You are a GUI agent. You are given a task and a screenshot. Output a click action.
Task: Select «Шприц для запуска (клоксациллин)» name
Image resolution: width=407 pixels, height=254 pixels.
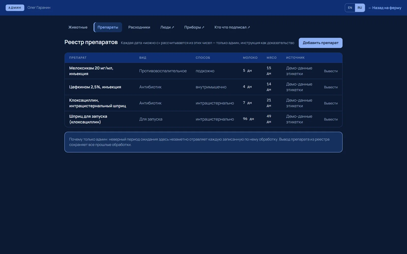88,119
